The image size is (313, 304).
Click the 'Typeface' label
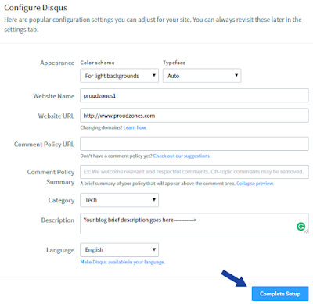coord(174,63)
